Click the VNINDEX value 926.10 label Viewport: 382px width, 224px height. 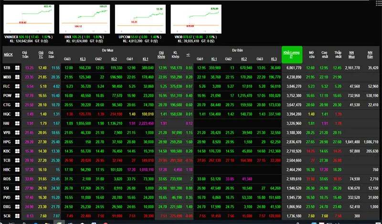[24, 37]
